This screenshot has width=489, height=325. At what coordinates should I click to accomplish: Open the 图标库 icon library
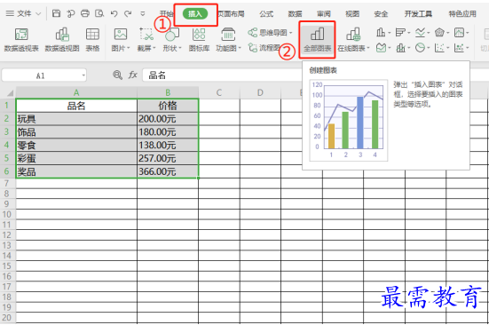tap(199, 40)
